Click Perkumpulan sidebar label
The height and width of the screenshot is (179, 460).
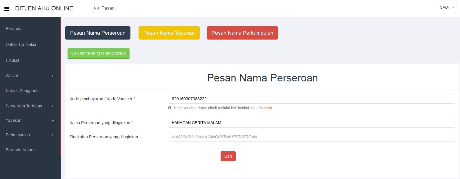[18, 135]
